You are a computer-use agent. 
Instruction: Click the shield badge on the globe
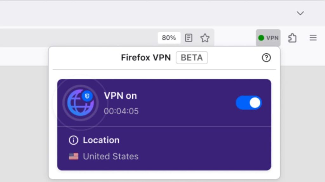pyautogui.click(x=87, y=96)
